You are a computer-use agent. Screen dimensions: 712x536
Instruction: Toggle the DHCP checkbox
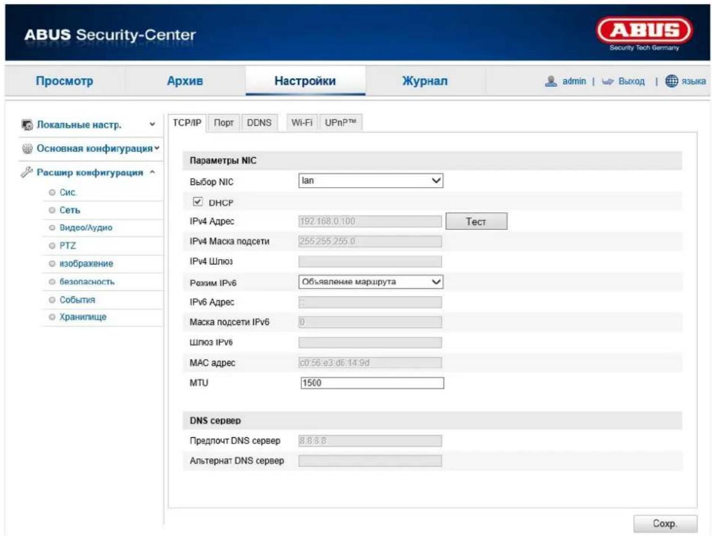click(198, 201)
